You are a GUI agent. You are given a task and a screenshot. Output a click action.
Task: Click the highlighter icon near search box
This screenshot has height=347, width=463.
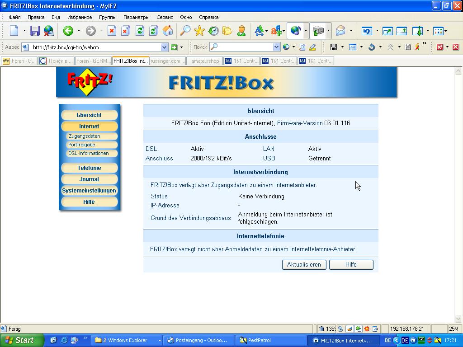pos(312,47)
